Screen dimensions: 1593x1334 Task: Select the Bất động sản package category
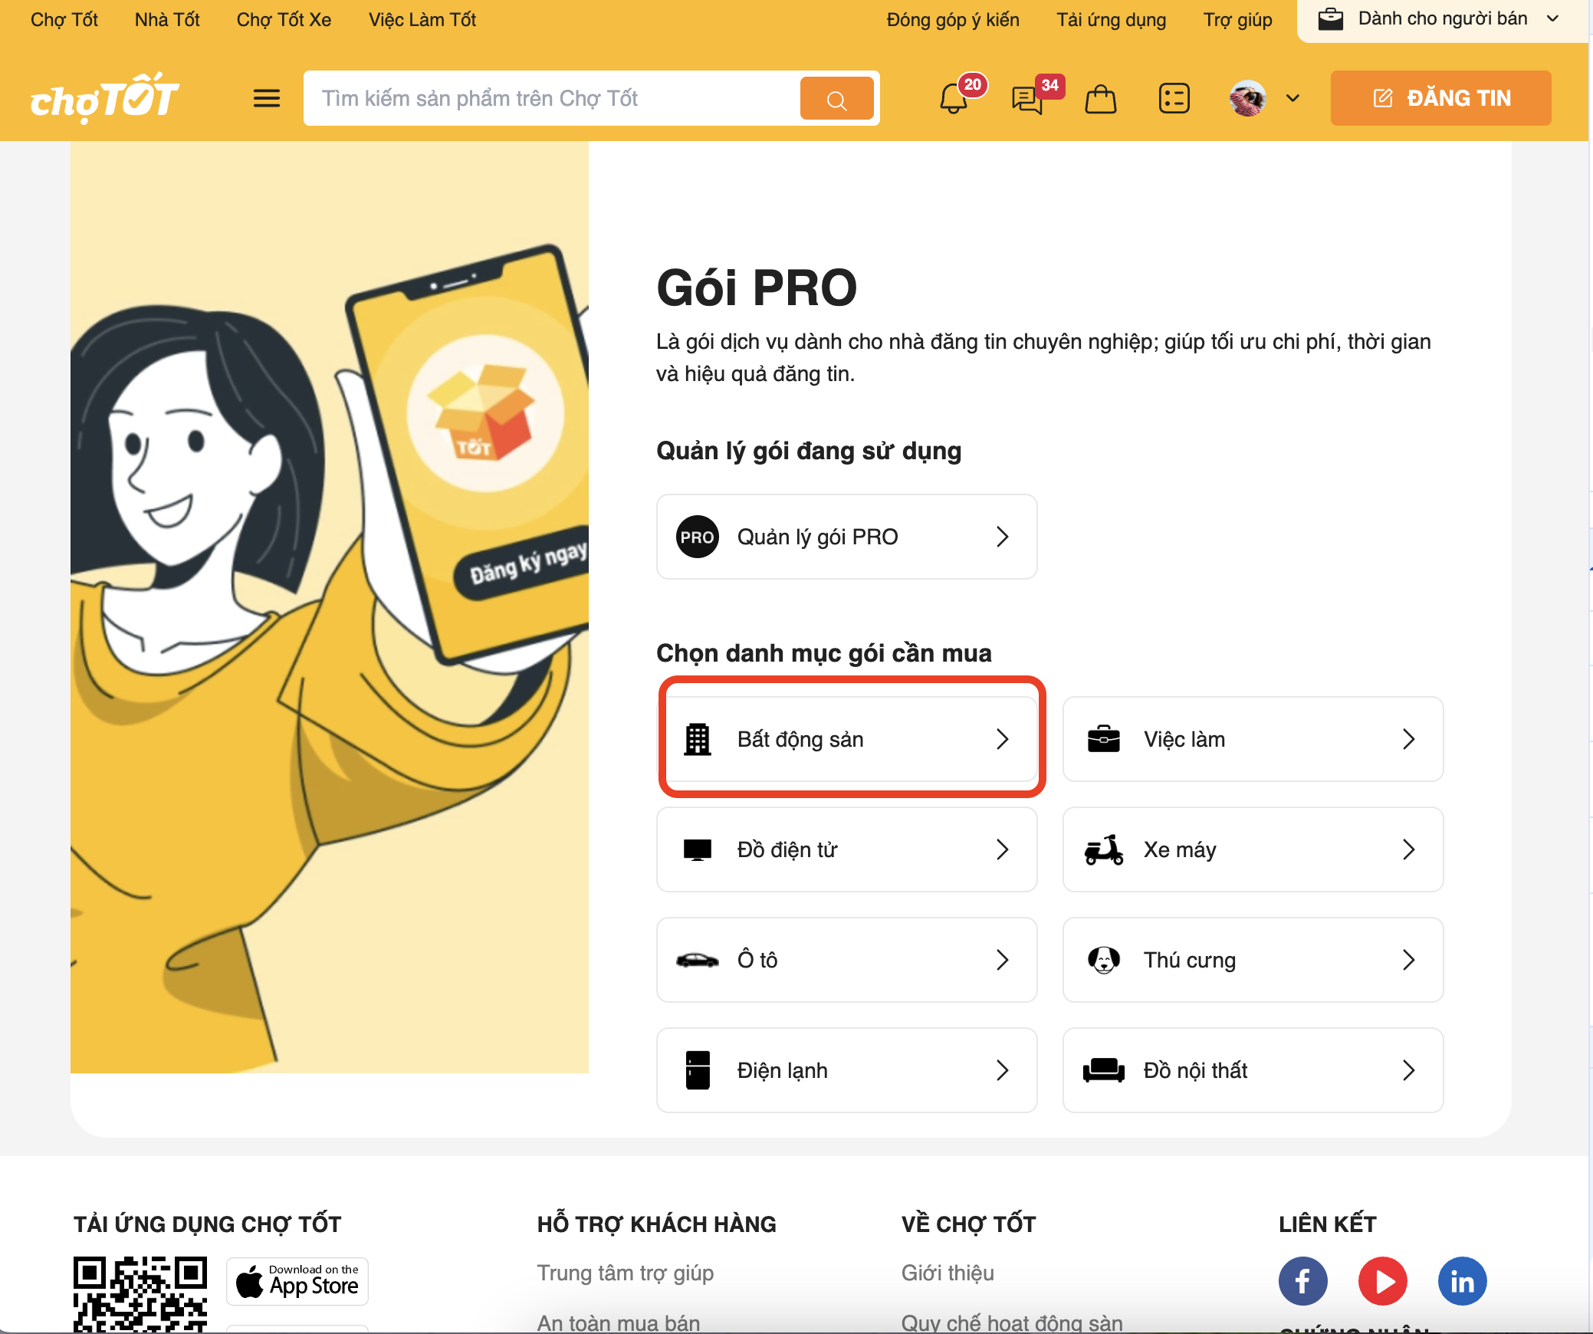846,739
